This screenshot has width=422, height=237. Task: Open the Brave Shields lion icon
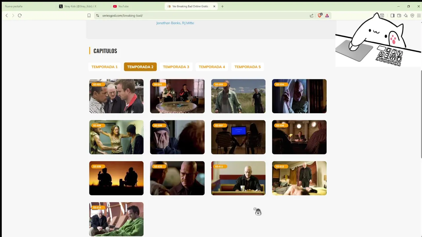click(x=319, y=15)
